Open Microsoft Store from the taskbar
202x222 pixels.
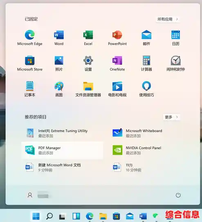(x=117, y=216)
